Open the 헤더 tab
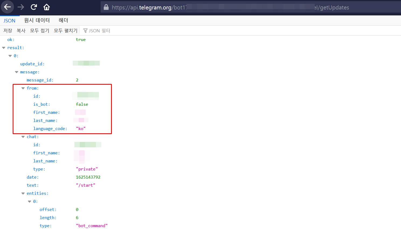This screenshot has width=401, height=235. click(63, 21)
